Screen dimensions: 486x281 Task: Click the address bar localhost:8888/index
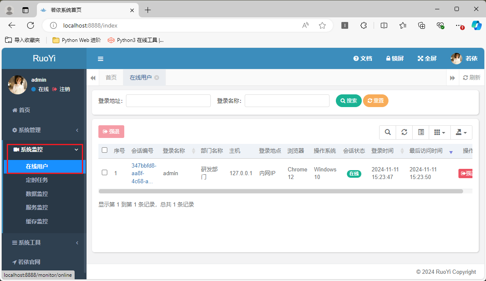90,26
